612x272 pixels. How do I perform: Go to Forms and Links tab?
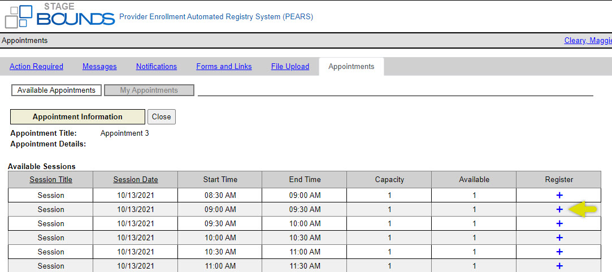pyautogui.click(x=224, y=66)
